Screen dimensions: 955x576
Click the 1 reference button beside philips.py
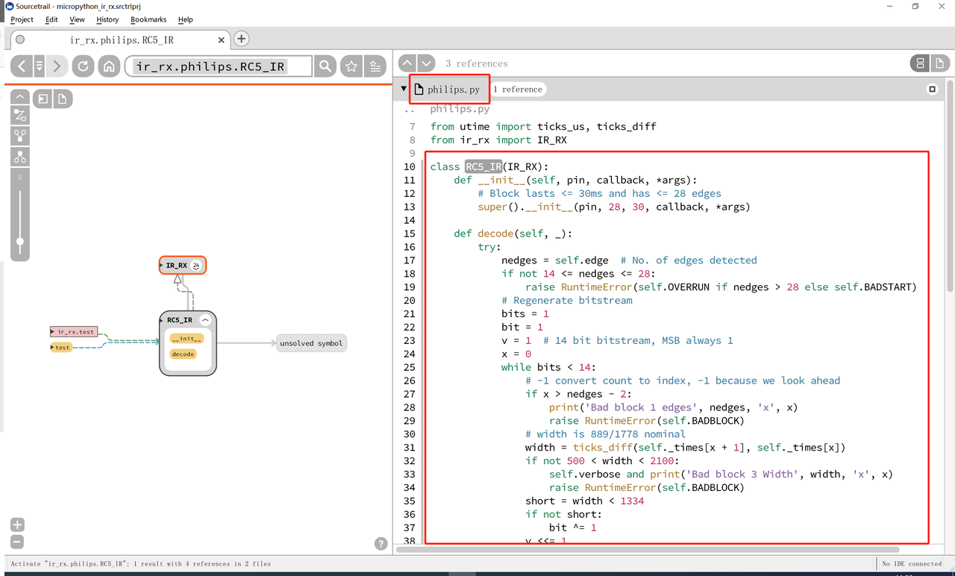coord(518,90)
